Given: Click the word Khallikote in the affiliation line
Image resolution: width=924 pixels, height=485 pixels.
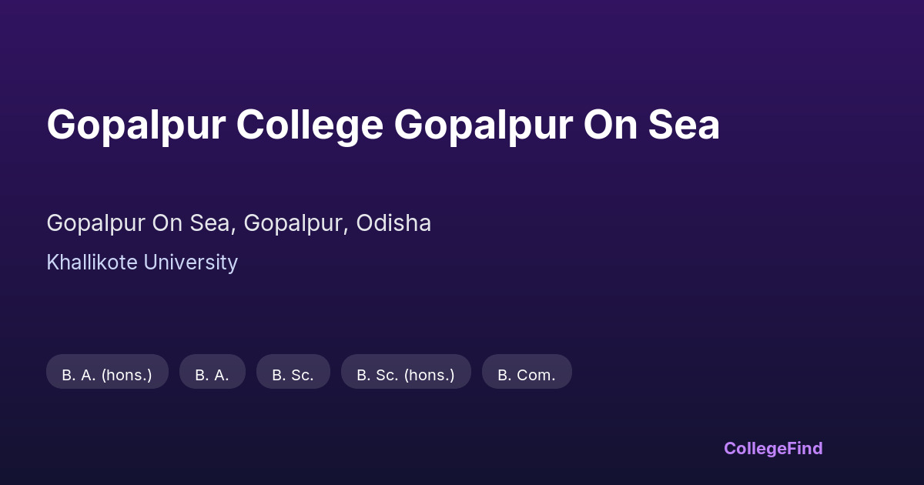Looking at the screenshot, I should [92, 263].
